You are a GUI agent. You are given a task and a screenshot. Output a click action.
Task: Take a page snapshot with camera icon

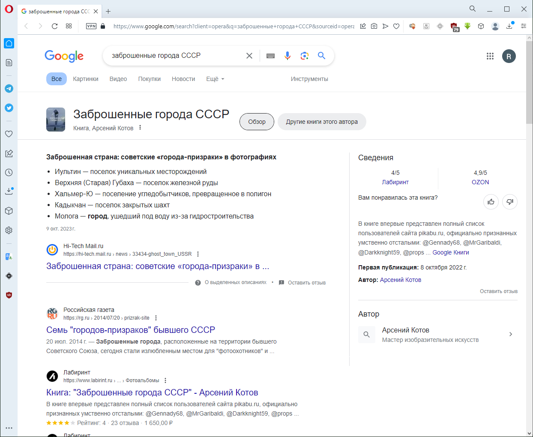pos(374,26)
